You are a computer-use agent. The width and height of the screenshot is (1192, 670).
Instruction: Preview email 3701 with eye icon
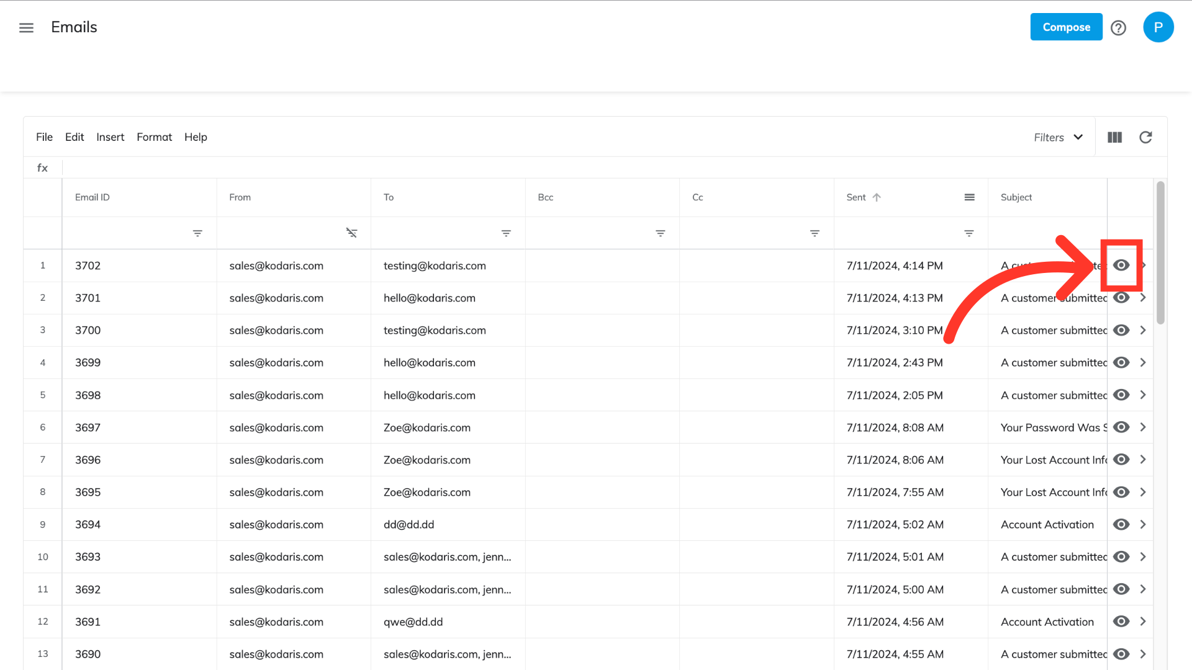(x=1121, y=298)
